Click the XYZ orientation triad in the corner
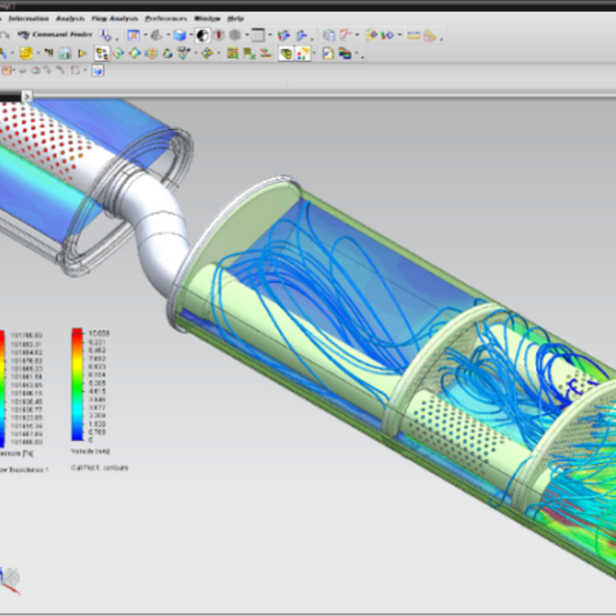This screenshot has width=616, height=616. pyautogui.click(x=12, y=577)
